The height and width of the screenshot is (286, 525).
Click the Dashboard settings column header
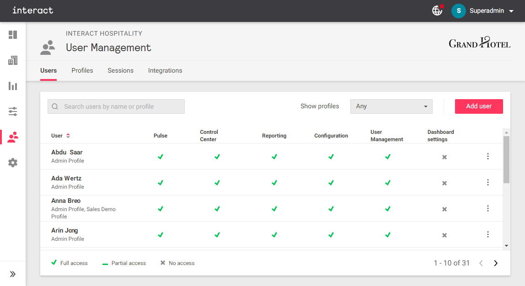[441, 136]
